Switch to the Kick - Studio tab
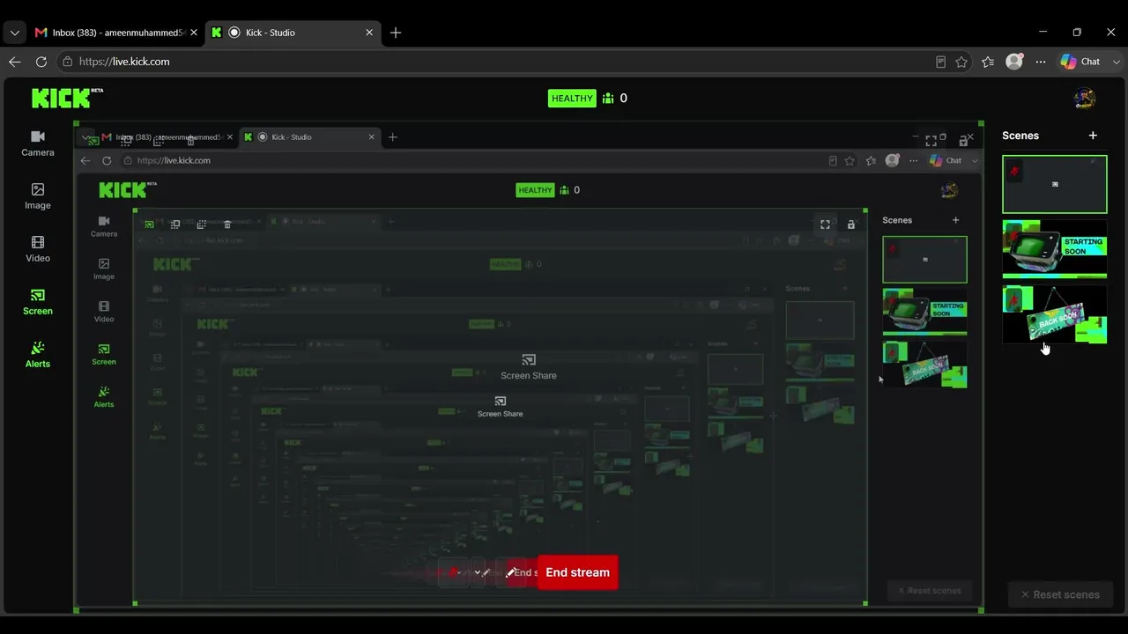 [x=293, y=33]
